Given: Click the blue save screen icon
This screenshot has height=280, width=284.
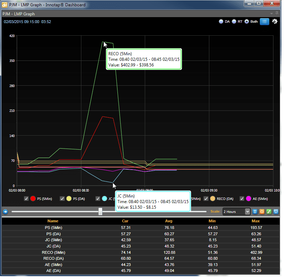Looking at the screenshot, I should (276, 211).
